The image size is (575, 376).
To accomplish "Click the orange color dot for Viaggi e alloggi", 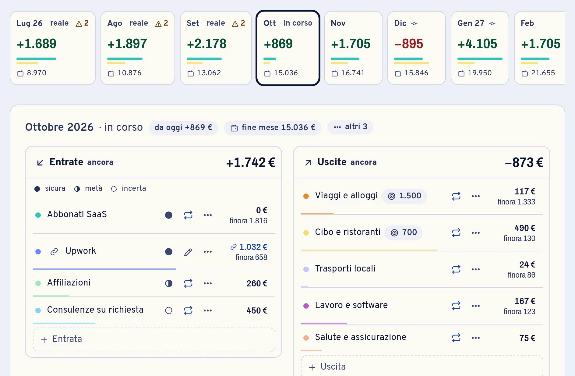I will (306, 196).
